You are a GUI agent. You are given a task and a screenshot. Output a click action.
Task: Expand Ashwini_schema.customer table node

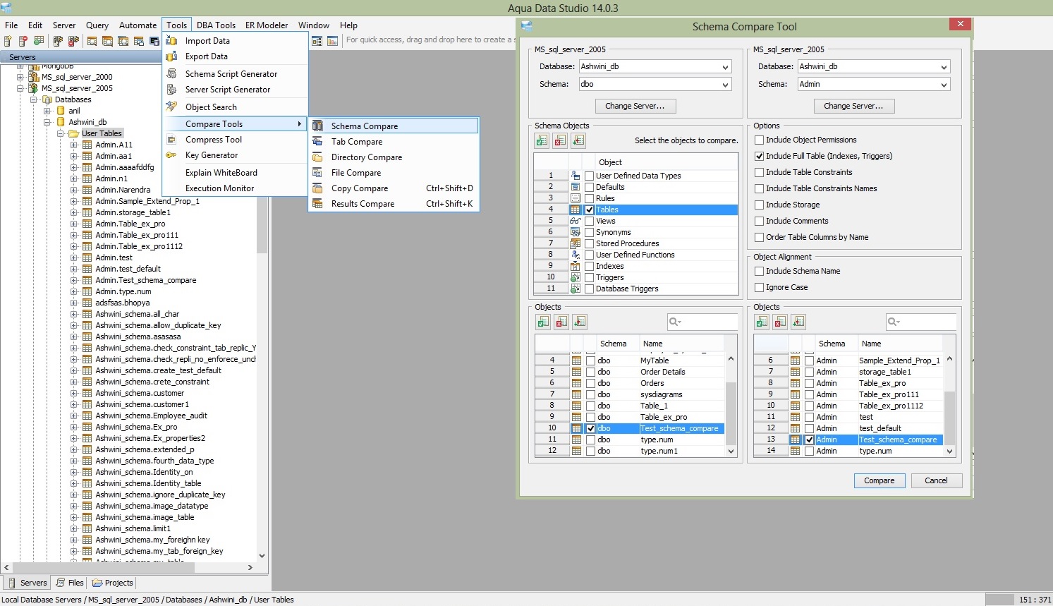pos(74,393)
